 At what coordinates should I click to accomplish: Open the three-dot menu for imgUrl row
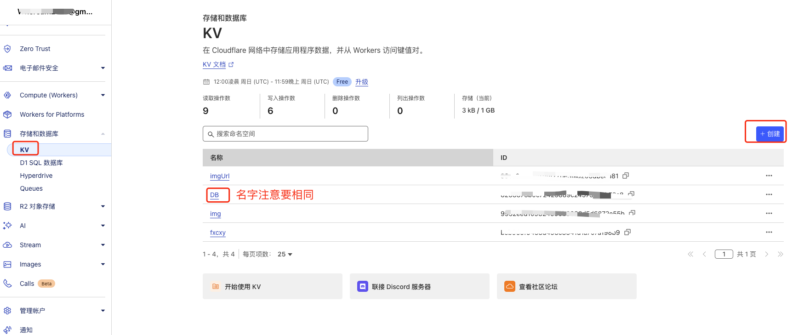click(x=769, y=176)
